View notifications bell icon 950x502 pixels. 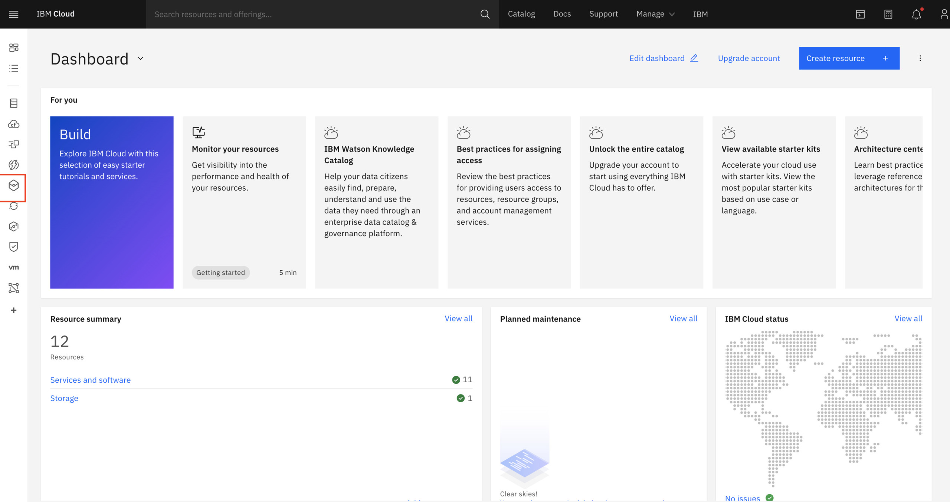pos(916,14)
